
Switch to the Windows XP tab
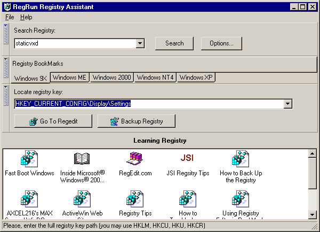[196, 78]
